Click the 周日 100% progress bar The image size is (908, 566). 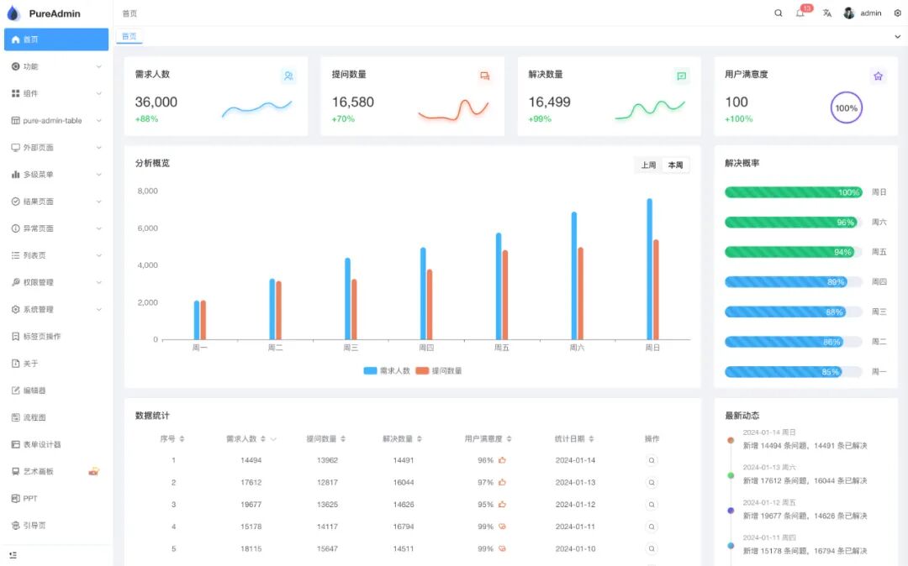794,192
